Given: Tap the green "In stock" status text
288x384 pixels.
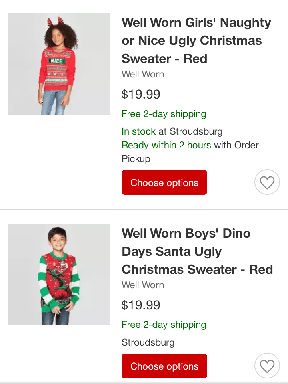Looking at the screenshot, I should coord(138,131).
